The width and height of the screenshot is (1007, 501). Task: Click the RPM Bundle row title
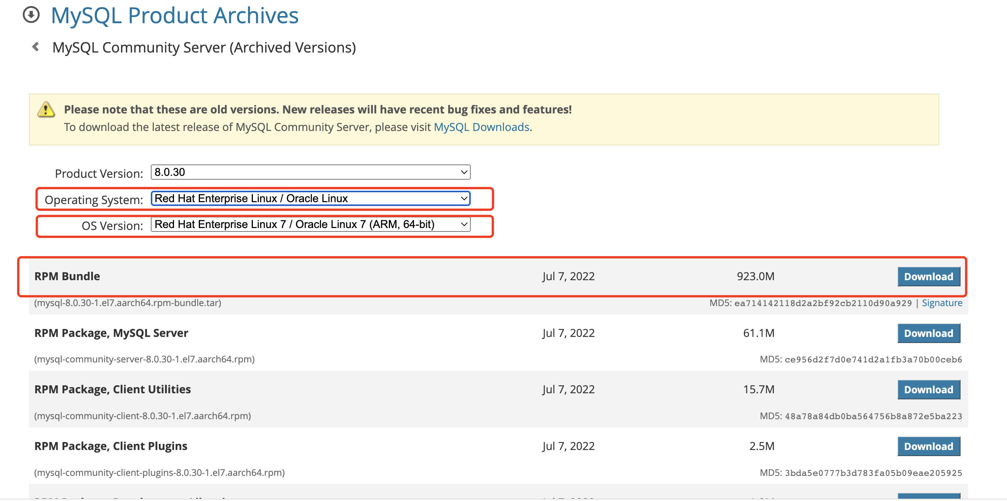coord(67,276)
